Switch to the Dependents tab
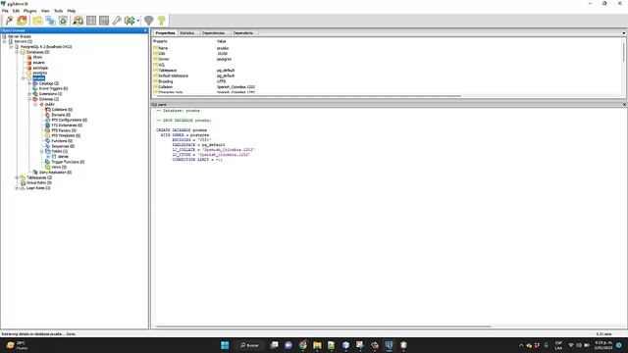Viewport: 628px width, 353px height. coord(243,32)
